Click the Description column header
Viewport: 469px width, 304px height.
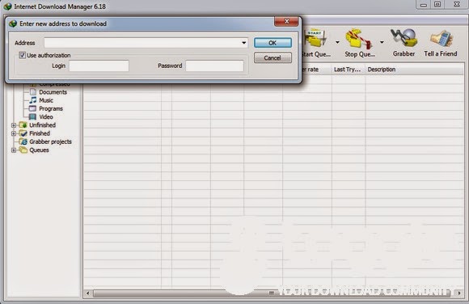[414, 70]
